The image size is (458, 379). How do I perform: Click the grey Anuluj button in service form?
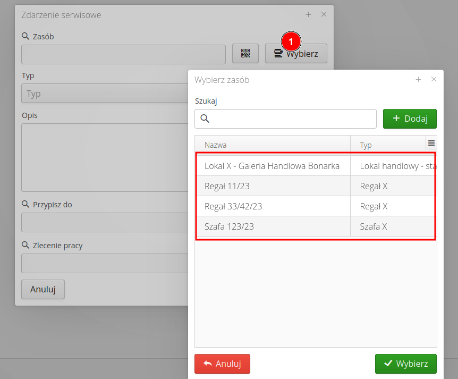(x=43, y=289)
